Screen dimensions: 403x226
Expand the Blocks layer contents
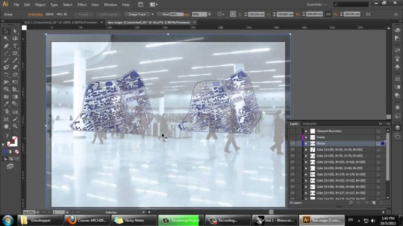pos(306,143)
